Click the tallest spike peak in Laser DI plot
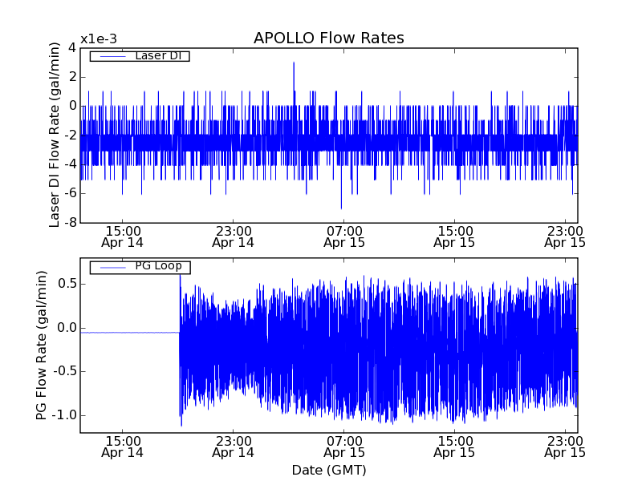 coord(294,63)
